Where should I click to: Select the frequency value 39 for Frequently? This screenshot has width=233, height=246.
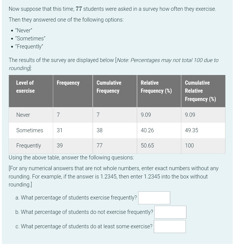coord(60,146)
